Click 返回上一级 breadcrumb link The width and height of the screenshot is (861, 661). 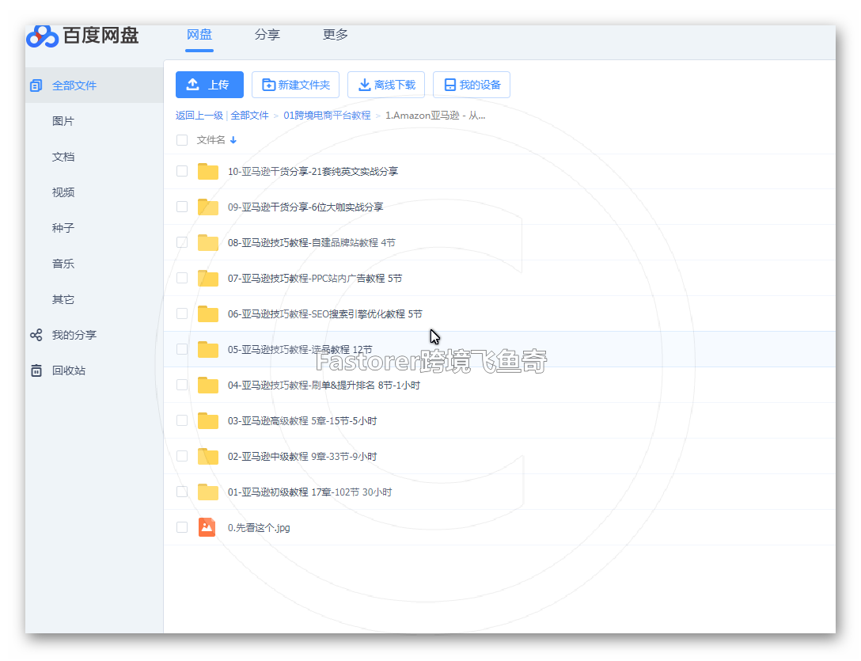[199, 116]
